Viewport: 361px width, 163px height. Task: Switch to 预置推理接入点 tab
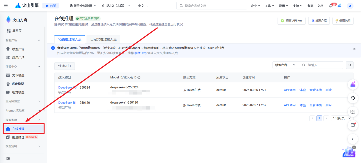[70, 39]
